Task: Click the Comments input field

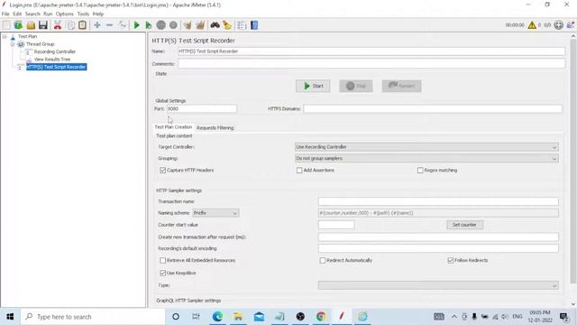Action: point(371,64)
